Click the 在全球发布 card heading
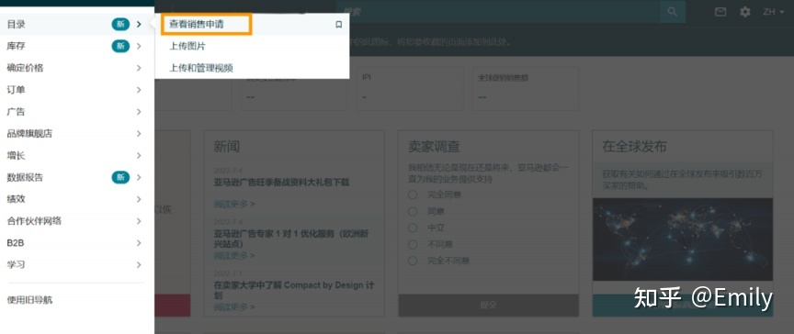Image resolution: width=794 pixels, height=334 pixels. [634, 147]
